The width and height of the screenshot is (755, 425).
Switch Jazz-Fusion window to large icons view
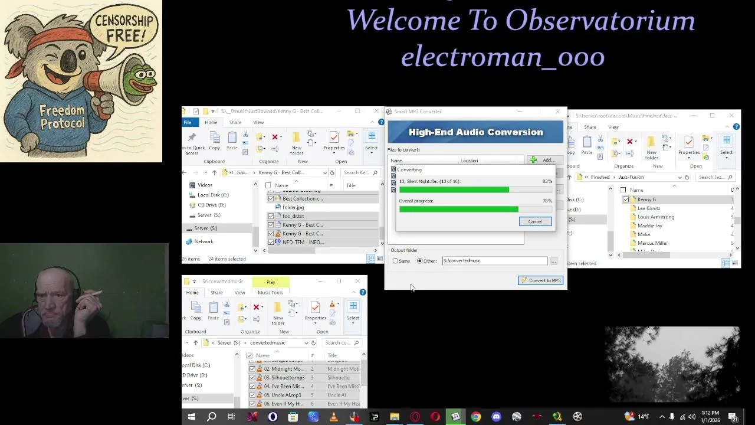pos(735,263)
